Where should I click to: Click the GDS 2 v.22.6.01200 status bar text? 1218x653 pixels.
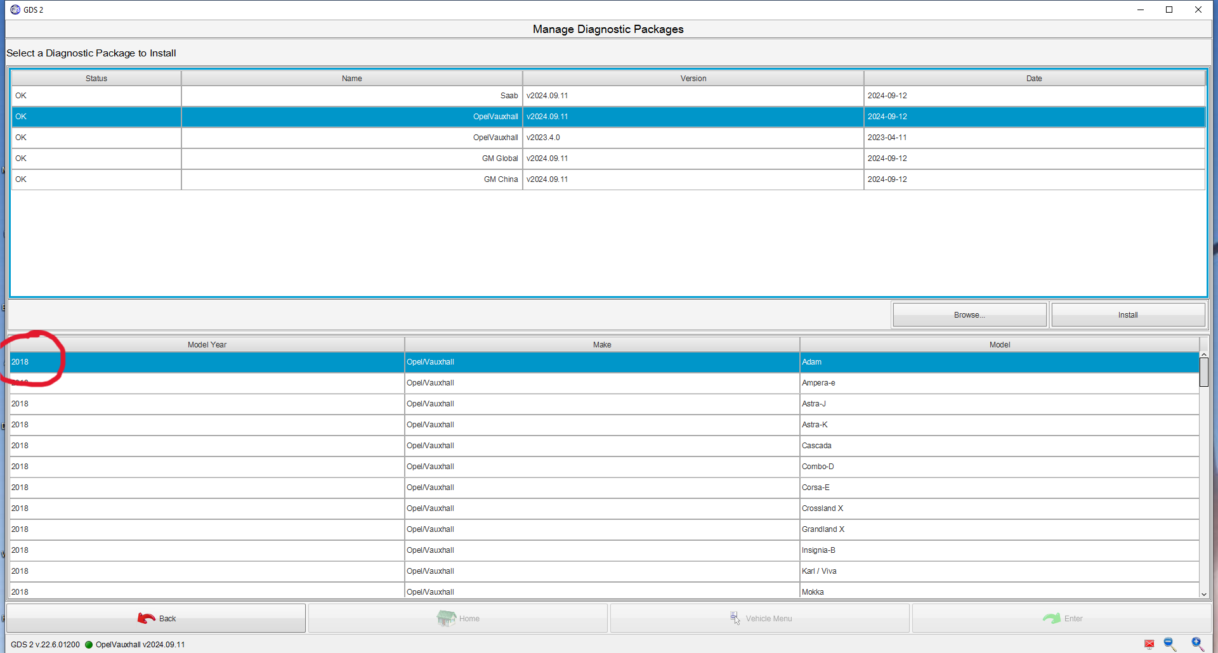[x=45, y=645]
